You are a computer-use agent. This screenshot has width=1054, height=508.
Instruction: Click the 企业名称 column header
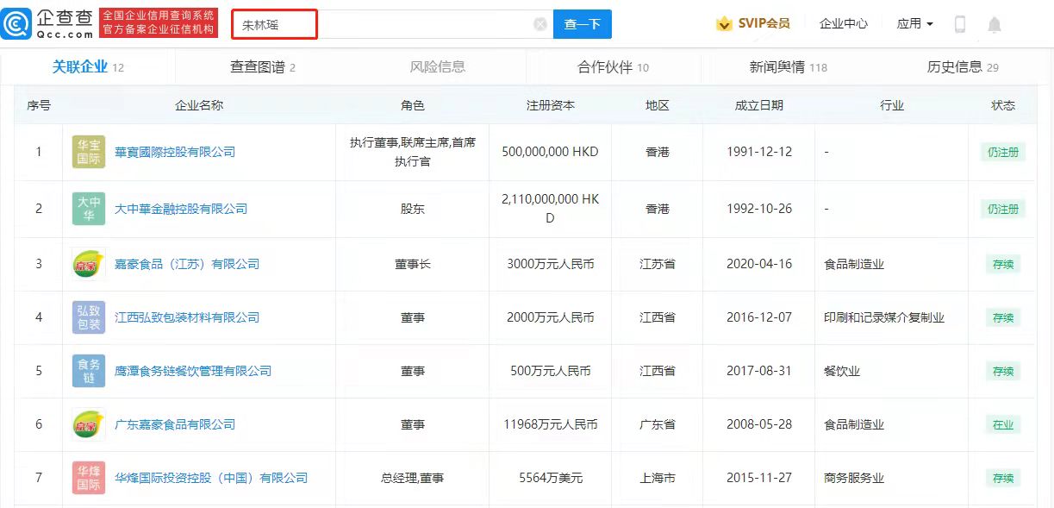(199, 105)
